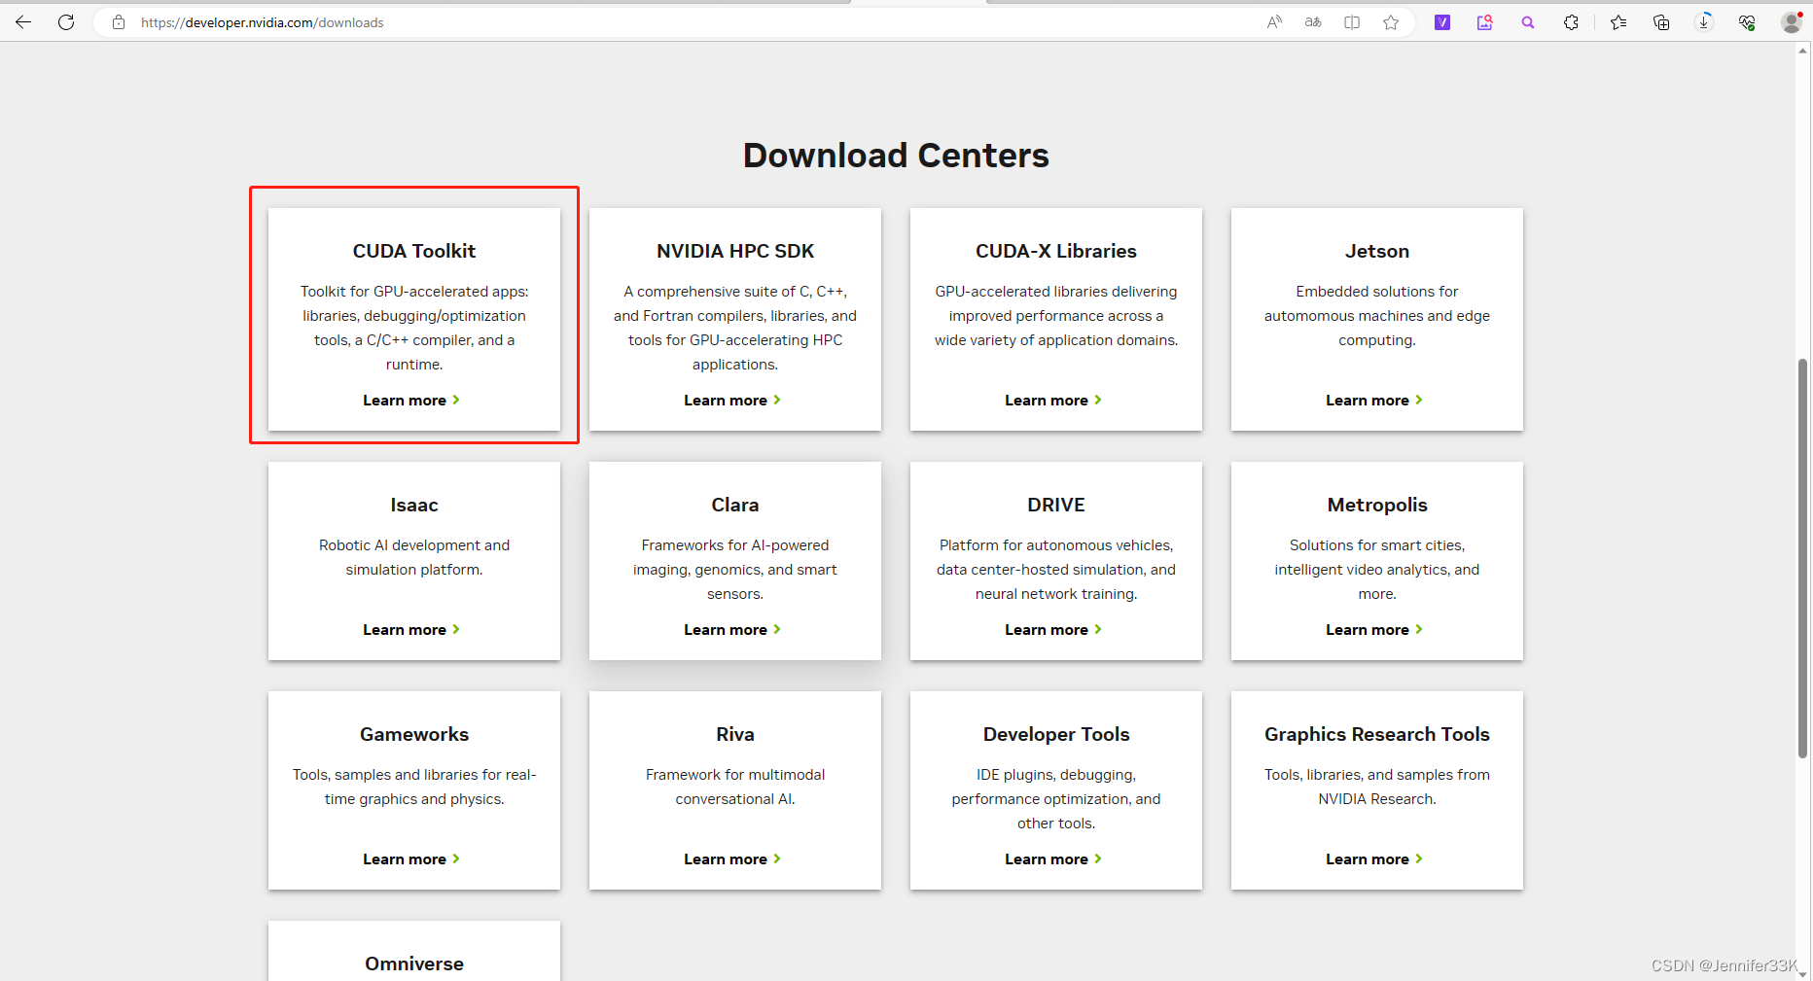
Task: Click the vertical scrollbar thumb
Action: pos(1803,559)
